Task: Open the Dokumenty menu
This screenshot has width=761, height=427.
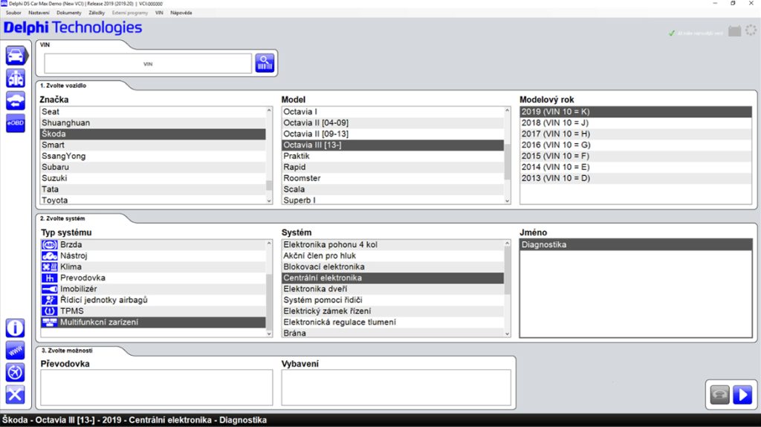Action: (x=69, y=13)
